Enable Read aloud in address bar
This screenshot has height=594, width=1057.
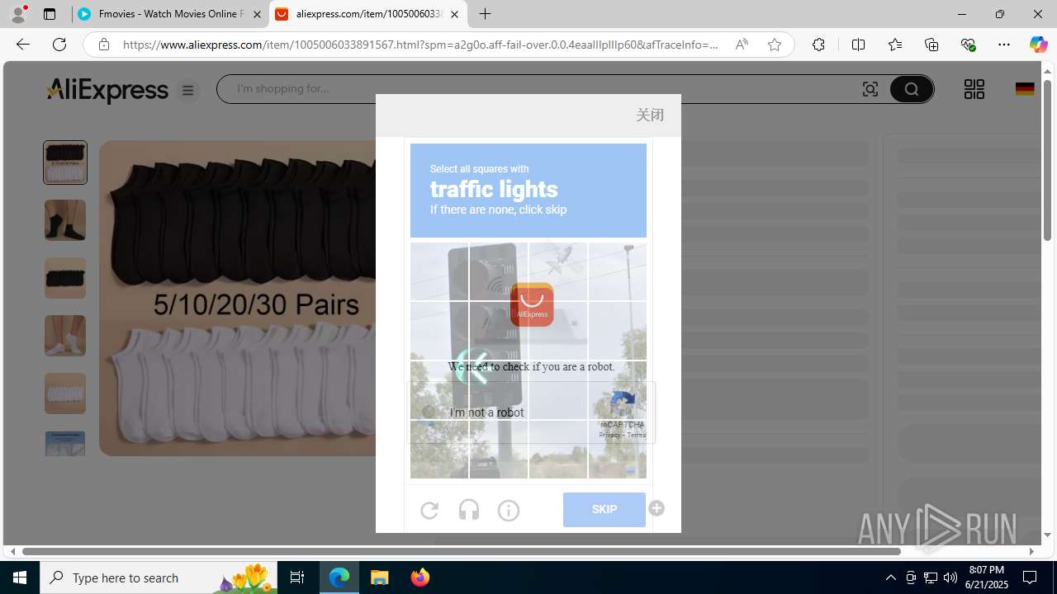click(742, 45)
